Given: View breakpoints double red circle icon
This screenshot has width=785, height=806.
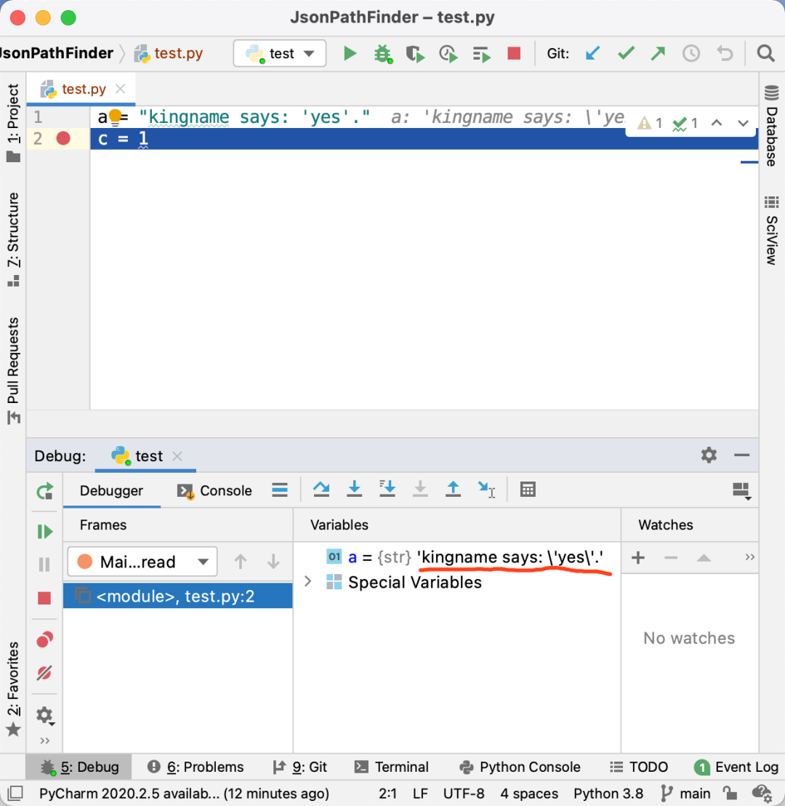Looking at the screenshot, I should [44, 639].
